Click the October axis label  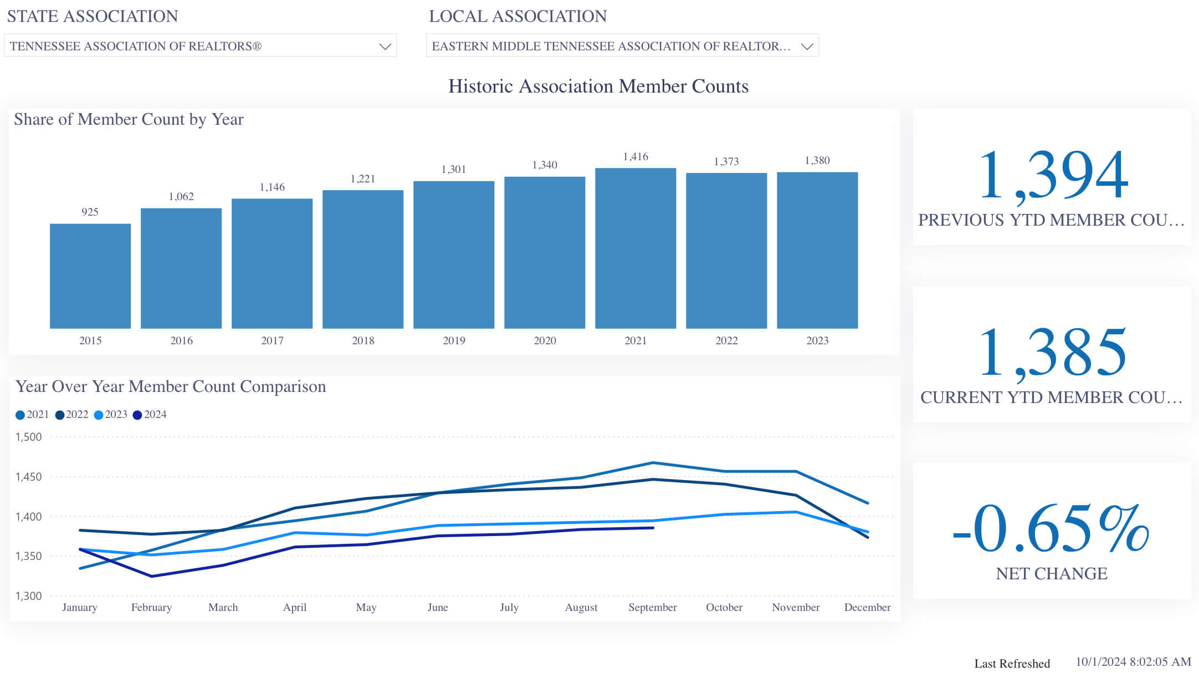(724, 608)
